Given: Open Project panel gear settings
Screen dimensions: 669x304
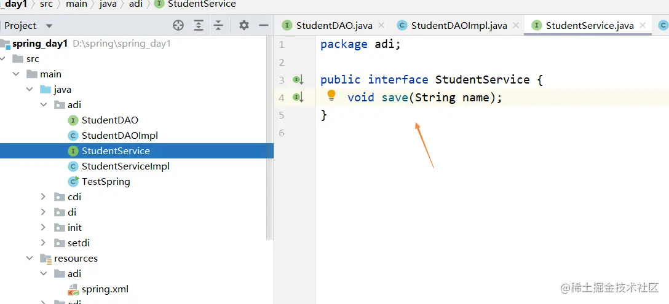Looking at the screenshot, I should pyautogui.click(x=244, y=26).
